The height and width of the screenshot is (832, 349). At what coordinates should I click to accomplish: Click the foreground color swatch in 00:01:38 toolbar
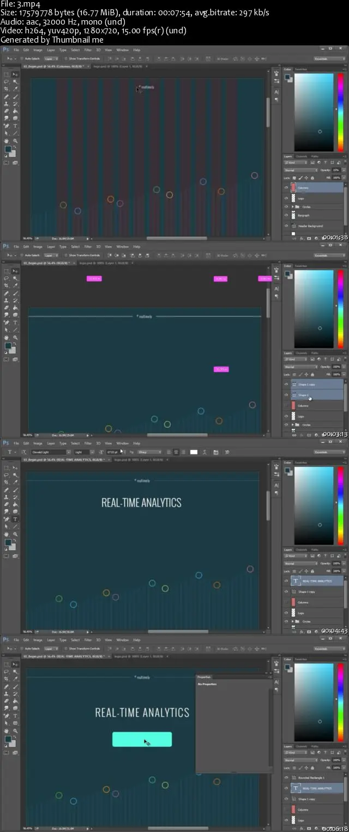(8, 149)
